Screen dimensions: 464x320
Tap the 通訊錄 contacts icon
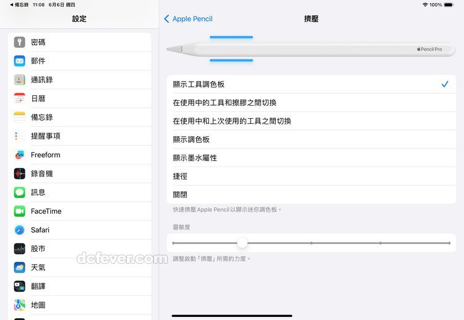tap(20, 80)
